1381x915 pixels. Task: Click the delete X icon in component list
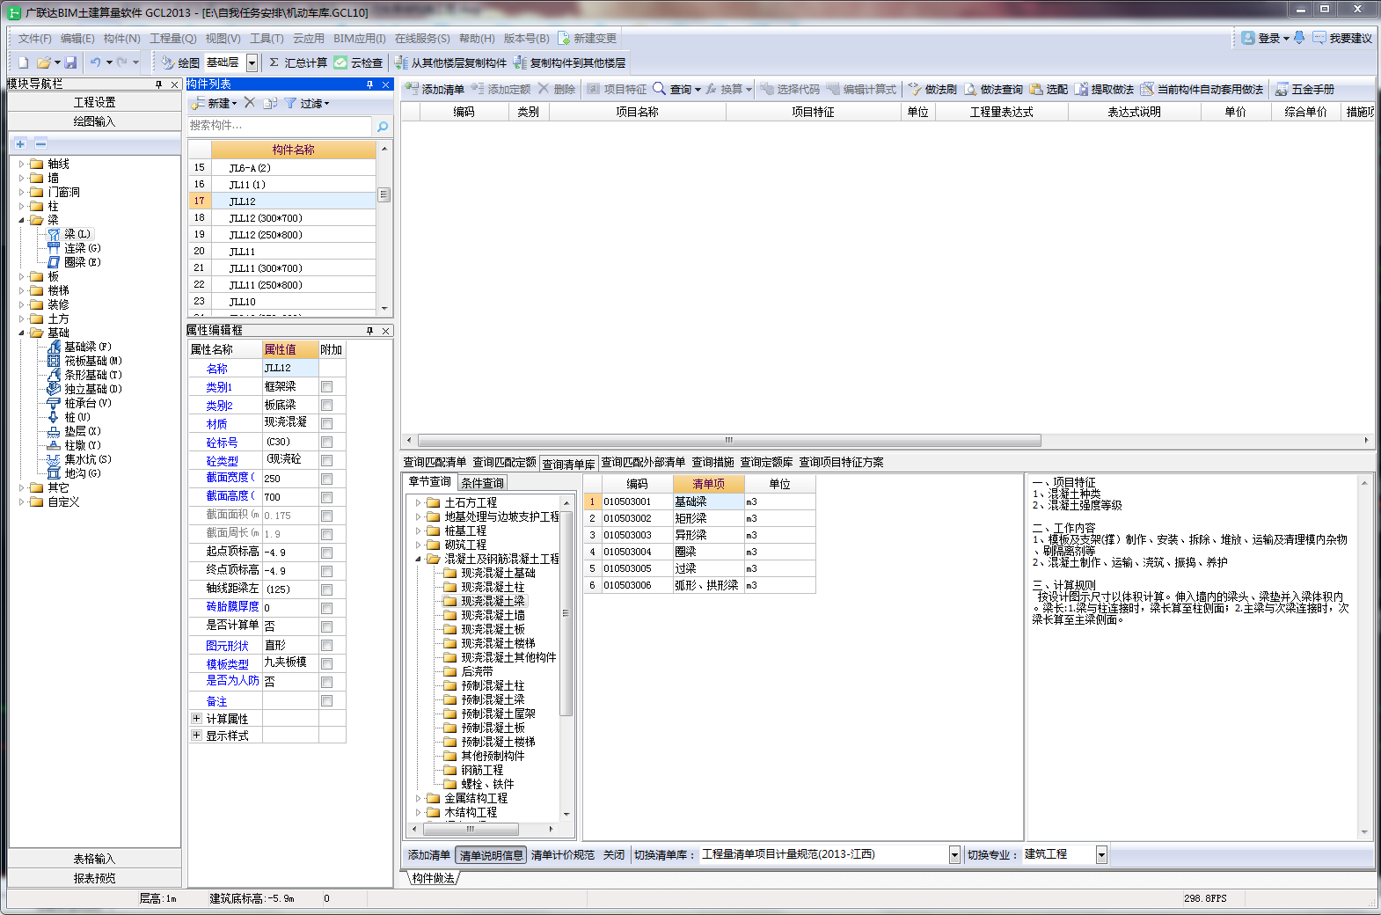(x=250, y=103)
